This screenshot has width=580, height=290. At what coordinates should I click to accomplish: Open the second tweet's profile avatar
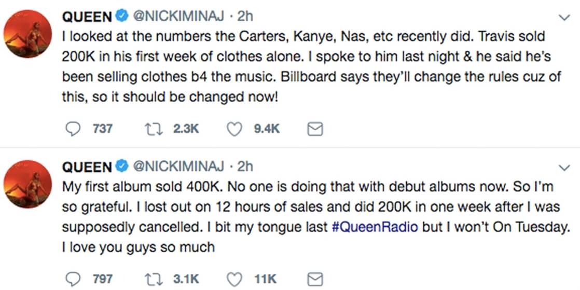[27, 184]
